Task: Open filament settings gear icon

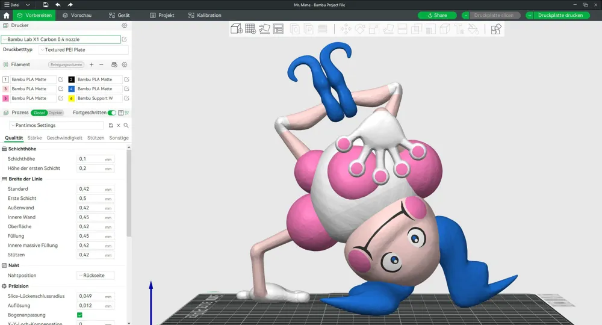Action: [125, 64]
